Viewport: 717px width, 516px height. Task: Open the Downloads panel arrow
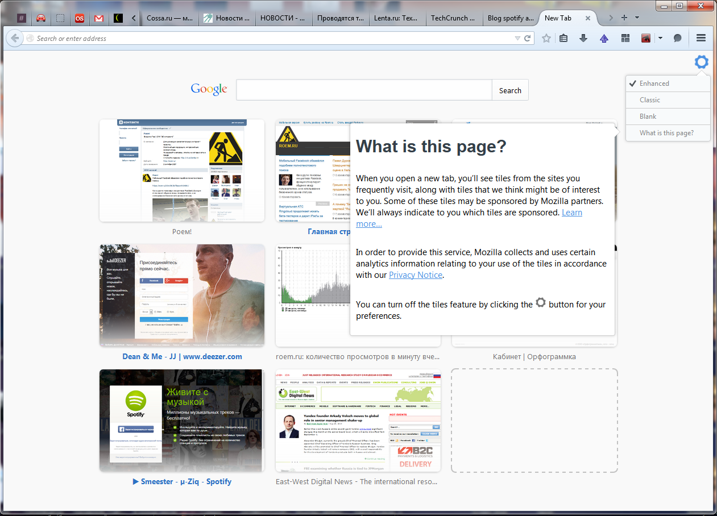coord(583,38)
